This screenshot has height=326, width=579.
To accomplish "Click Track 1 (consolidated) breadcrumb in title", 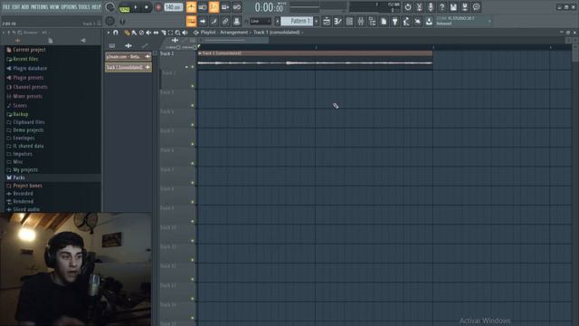I will pos(277,33).
